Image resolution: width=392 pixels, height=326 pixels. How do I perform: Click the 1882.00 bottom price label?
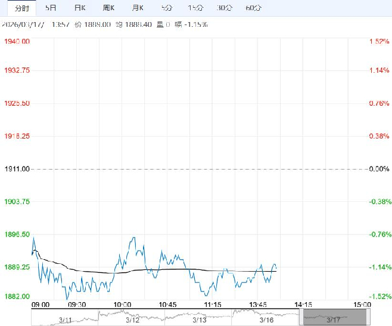click(x=17, y=296)
